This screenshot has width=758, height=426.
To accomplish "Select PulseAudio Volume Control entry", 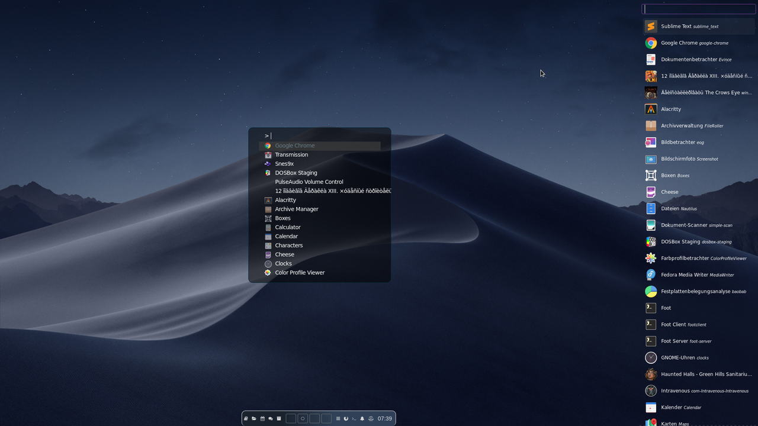I will [309, 182].
